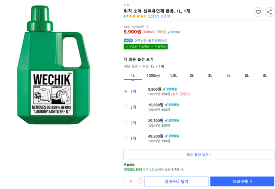Image resolution: width=275 pixels, height=189 pixels.
Task: Click the info icon beside original price
Action: (x=148, y=27)
